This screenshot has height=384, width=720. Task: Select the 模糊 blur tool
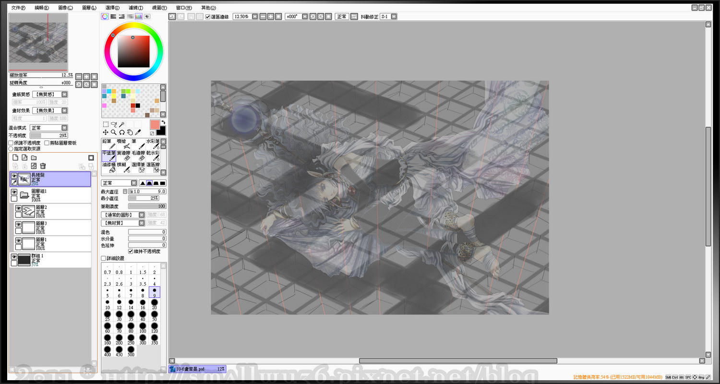[123, 167]
